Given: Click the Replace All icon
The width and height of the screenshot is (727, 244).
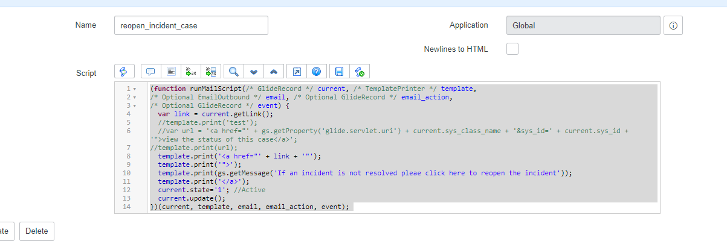Looking at the screenshot, I should pos(211,72).
